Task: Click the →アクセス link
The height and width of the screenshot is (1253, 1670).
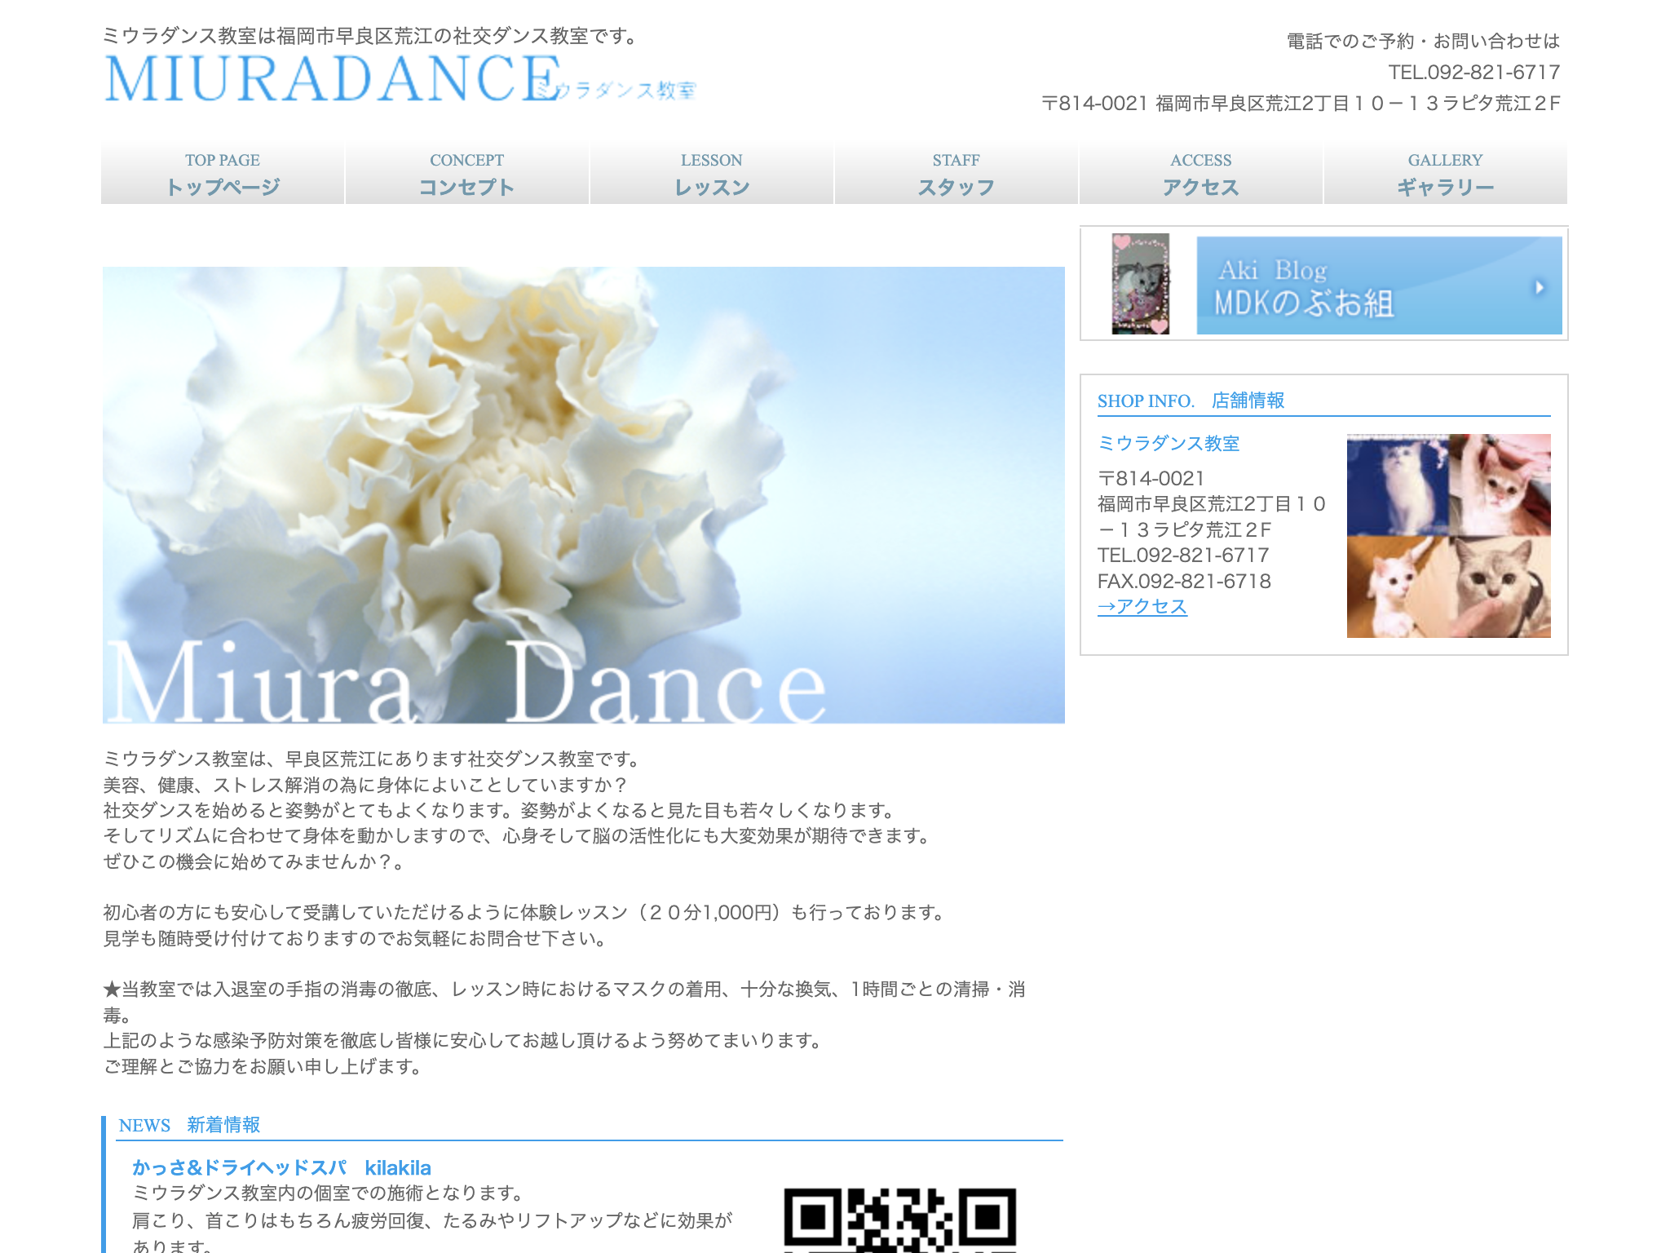Action: [x=1142, y=606]
